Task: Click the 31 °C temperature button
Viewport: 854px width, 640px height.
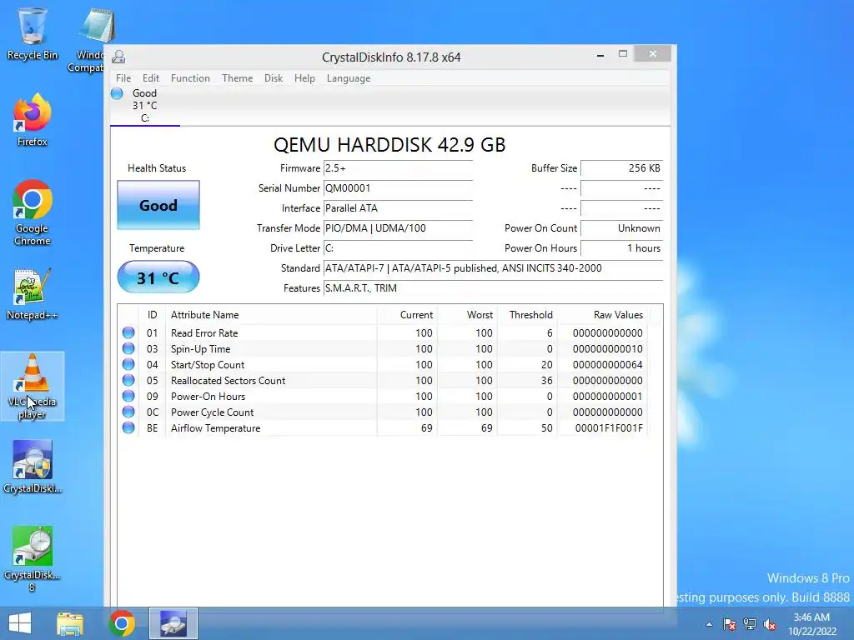Action: pyautogui.click(x=158, y=277)
